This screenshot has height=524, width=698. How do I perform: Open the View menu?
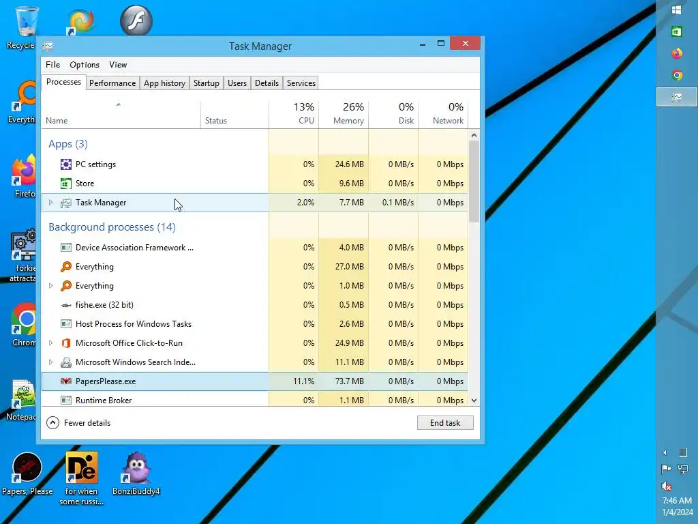tap(118, 65)
